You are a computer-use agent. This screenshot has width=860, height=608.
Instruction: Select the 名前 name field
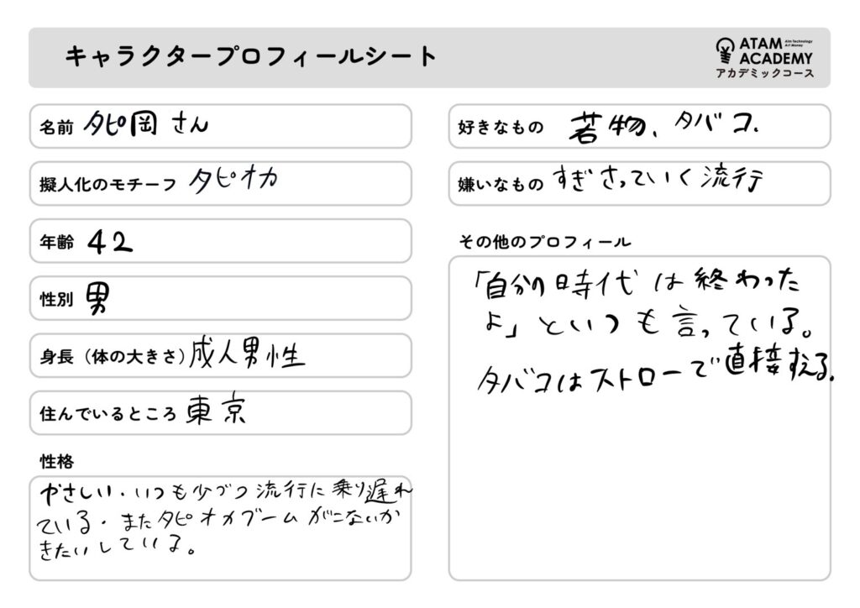tap(220, 126)
